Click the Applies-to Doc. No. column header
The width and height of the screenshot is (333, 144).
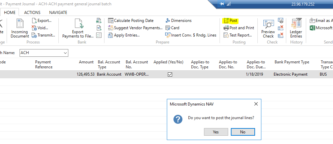[228, 65]
